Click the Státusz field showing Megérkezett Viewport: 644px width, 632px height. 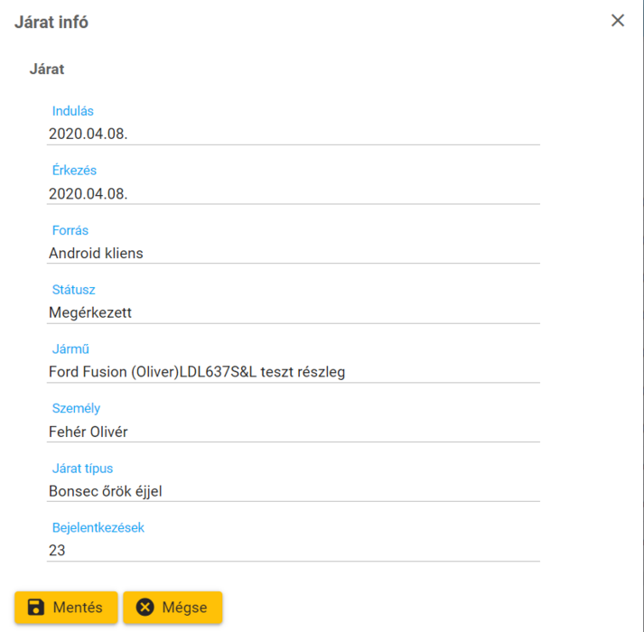293,312
